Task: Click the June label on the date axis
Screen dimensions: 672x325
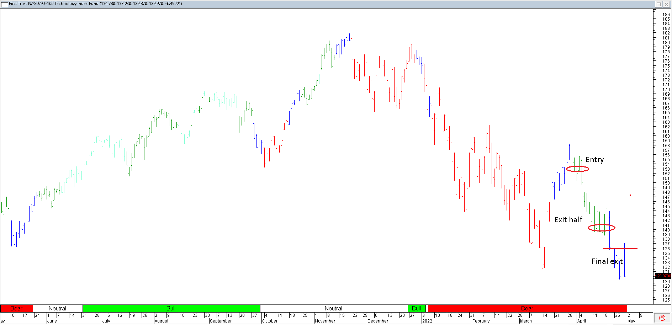Action: point(52,321)
